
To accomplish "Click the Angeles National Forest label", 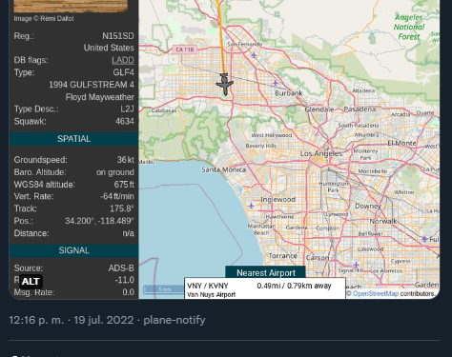I will [x=409, y=27].
